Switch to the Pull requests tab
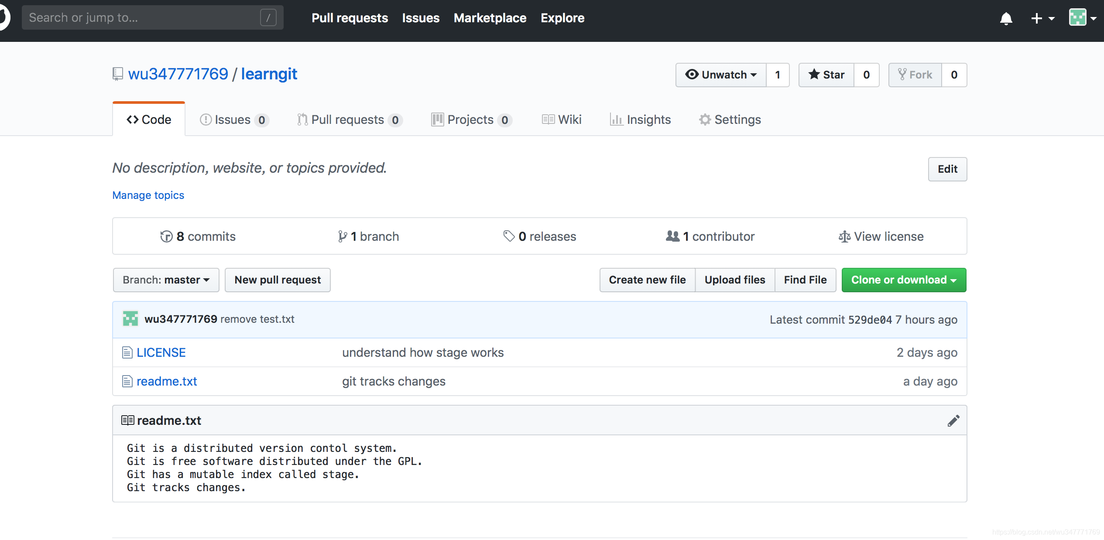1104x540 pixels. pos(350,120)
